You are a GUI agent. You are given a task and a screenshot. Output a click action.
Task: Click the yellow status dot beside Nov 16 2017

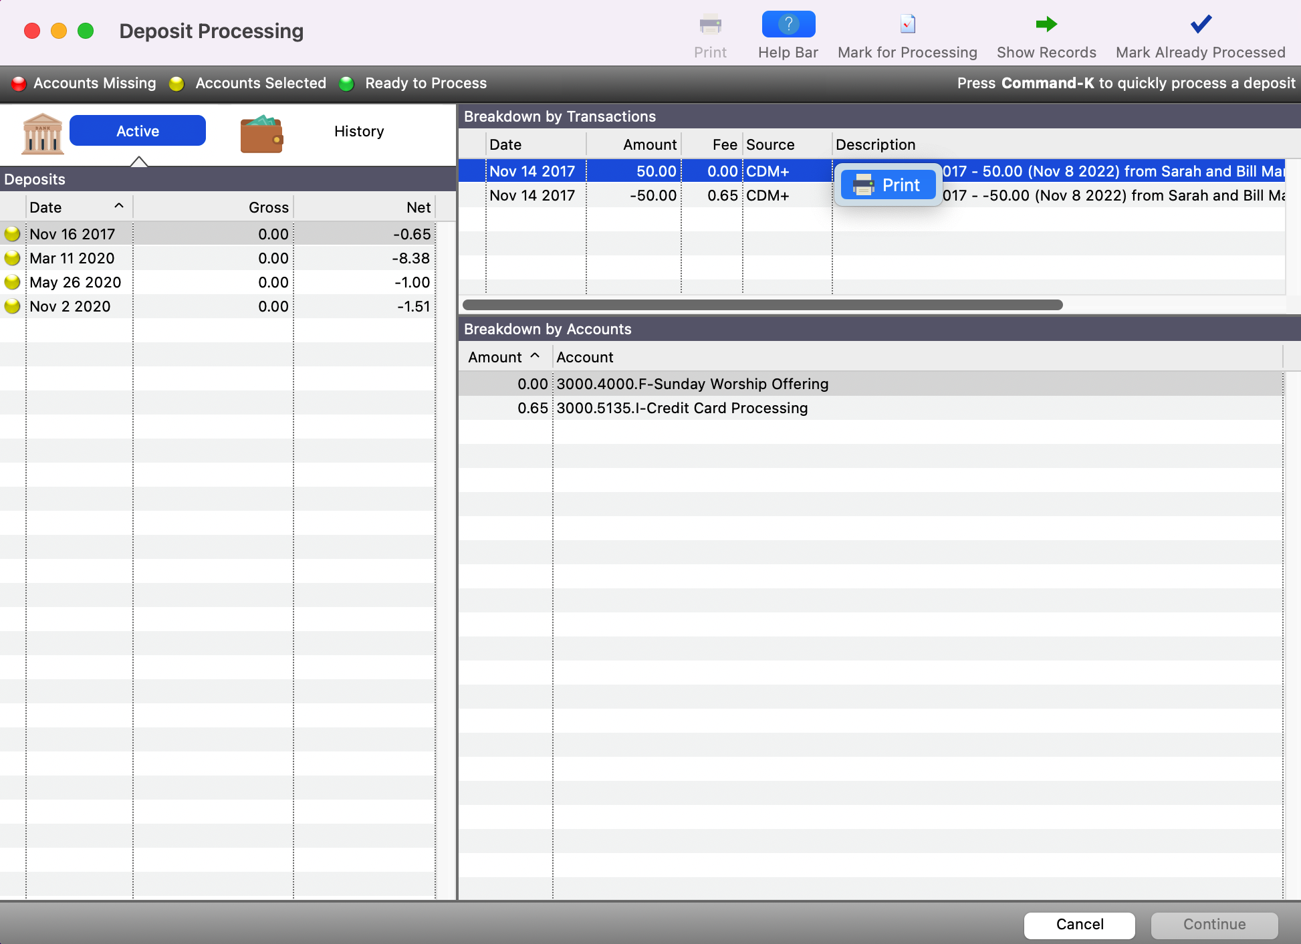click(12, 233)
